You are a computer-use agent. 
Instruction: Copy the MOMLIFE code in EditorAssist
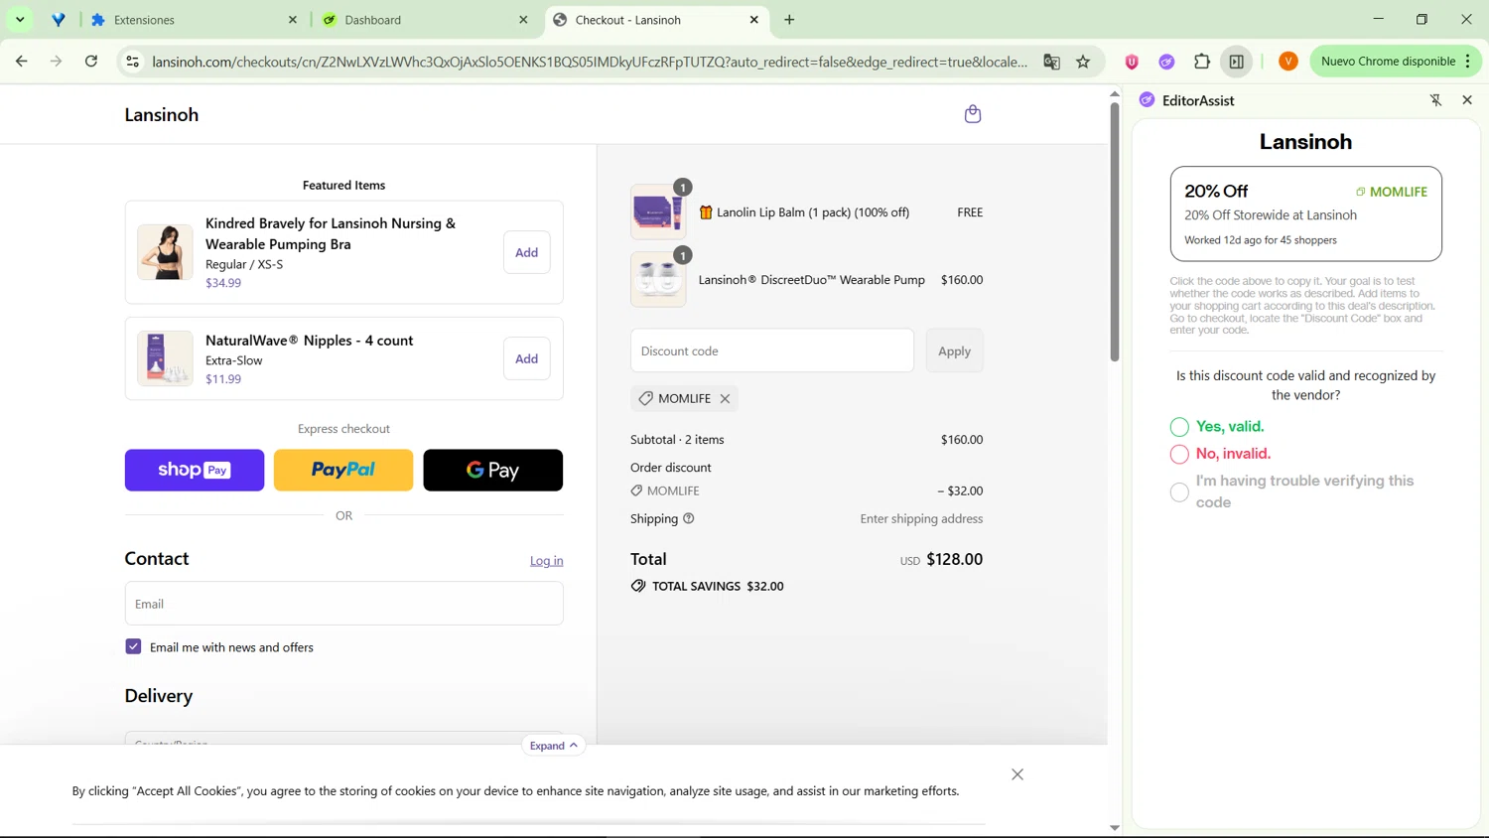[1392, 192]
